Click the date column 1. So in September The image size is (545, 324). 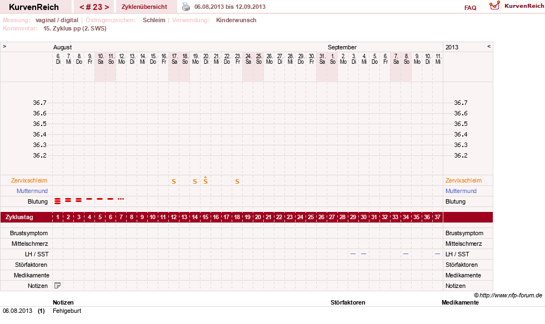click(333, 59)
